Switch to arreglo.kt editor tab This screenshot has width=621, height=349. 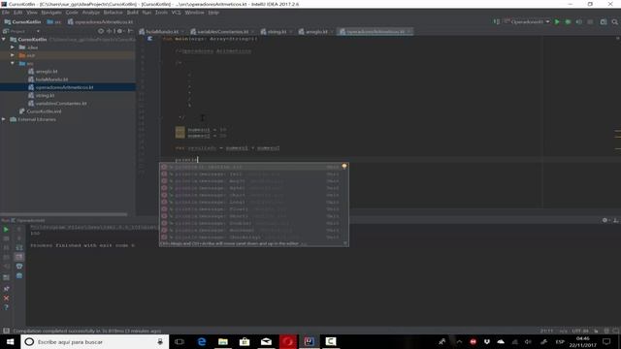pyautogui.click(x=316, y=31)
